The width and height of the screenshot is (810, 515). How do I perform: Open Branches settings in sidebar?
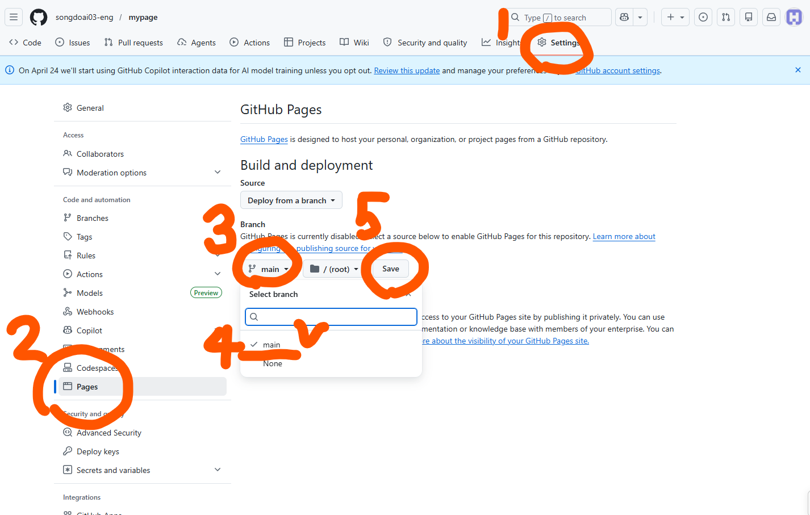pos(143,218)
